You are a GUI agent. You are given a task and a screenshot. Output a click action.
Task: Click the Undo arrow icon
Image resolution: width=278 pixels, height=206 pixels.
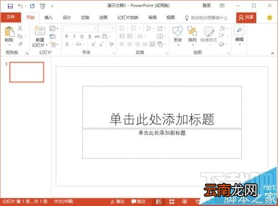[20, 6]
